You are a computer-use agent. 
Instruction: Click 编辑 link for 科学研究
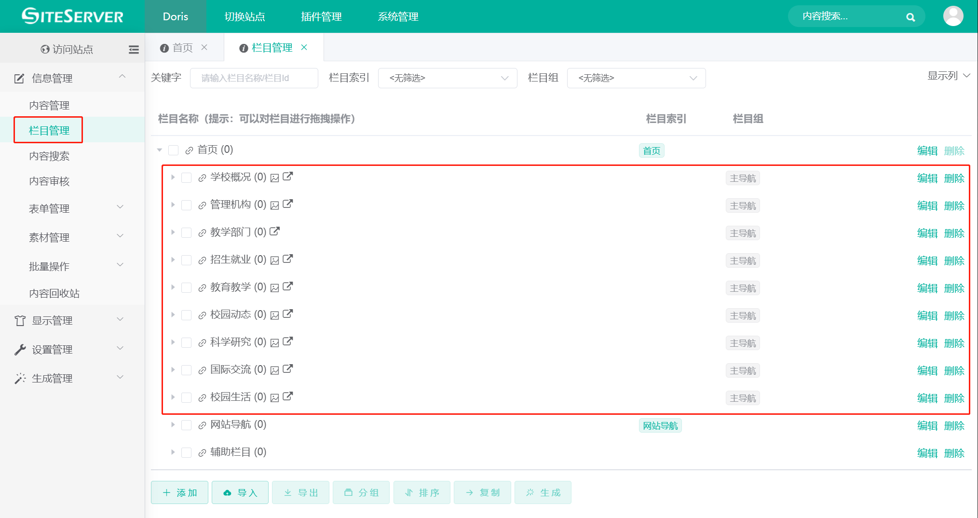(x=927, y=343)
